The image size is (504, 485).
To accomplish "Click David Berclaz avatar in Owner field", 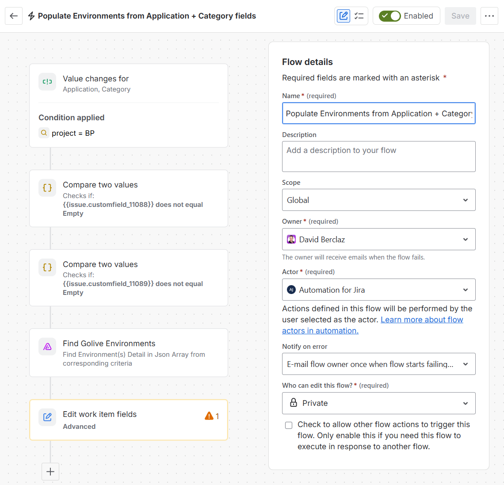I will [x=291, y=239].
